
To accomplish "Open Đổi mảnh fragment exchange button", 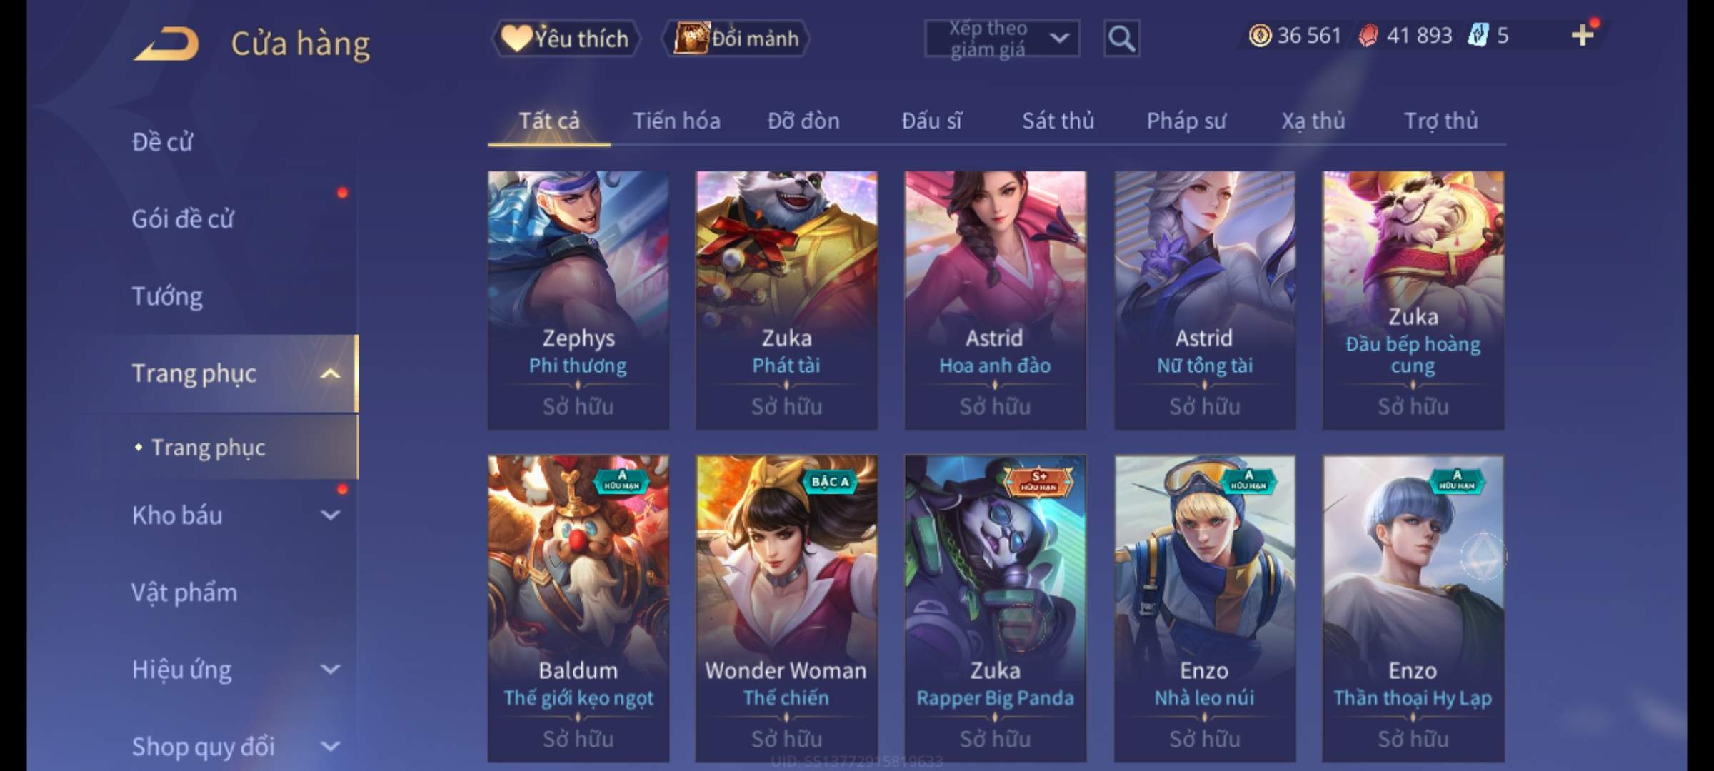I will (x=737, y=39).
